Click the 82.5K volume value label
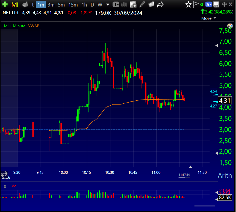 225,197
